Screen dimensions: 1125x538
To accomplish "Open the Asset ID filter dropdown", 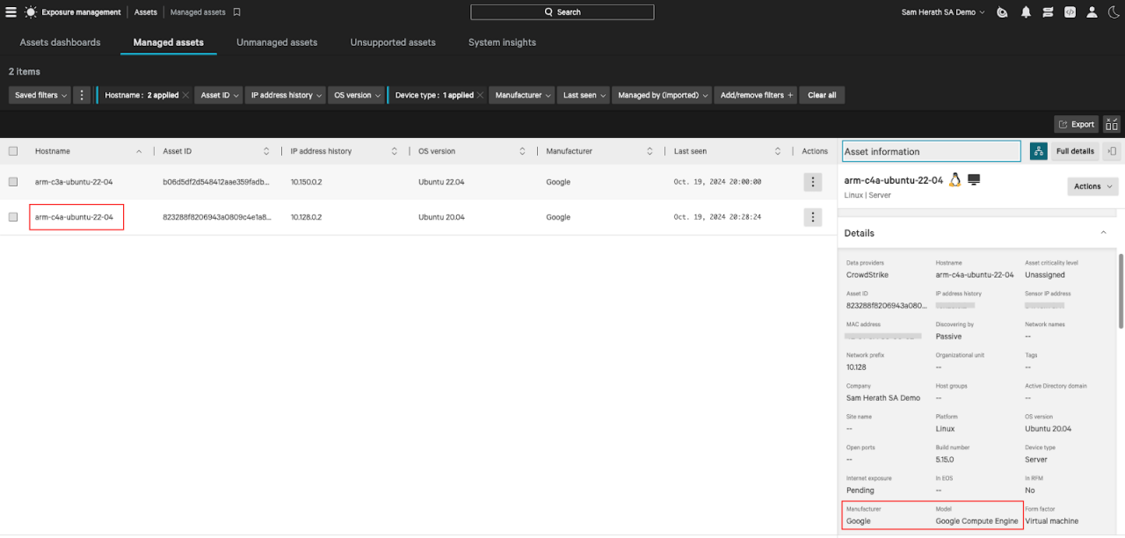I will [x=219, y=95].
